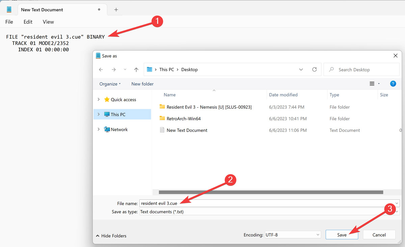Add a new Notepad tab
Image resolution: width=405 pixels, height=247 pixels.
(x=116, y=10)
